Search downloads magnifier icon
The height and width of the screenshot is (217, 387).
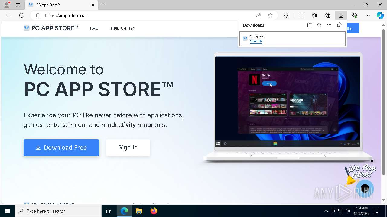pos(320,25)
